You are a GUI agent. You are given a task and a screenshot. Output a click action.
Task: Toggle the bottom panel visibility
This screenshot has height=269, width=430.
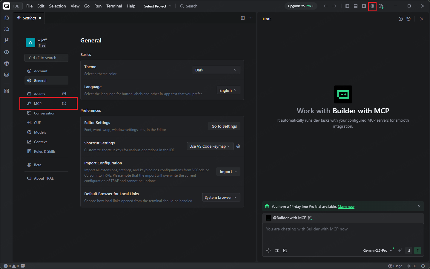355,6
